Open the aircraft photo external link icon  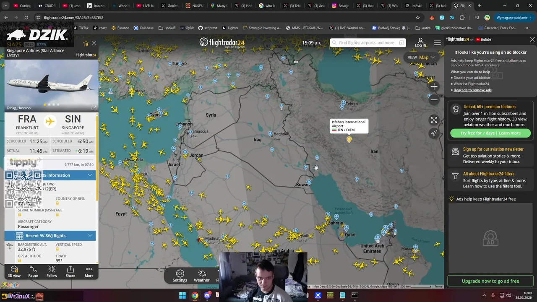click(x=94, y=108)
